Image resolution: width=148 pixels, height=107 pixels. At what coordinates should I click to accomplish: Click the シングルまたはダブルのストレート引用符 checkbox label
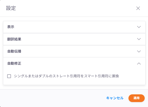click(67, 76)
